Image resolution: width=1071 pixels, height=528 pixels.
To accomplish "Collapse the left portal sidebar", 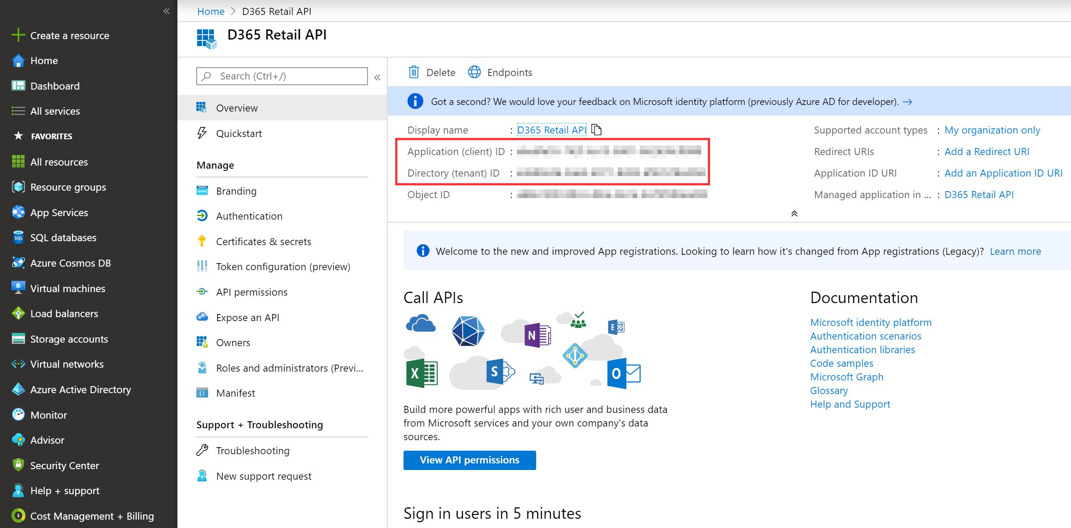I will [x=166, y=11].
